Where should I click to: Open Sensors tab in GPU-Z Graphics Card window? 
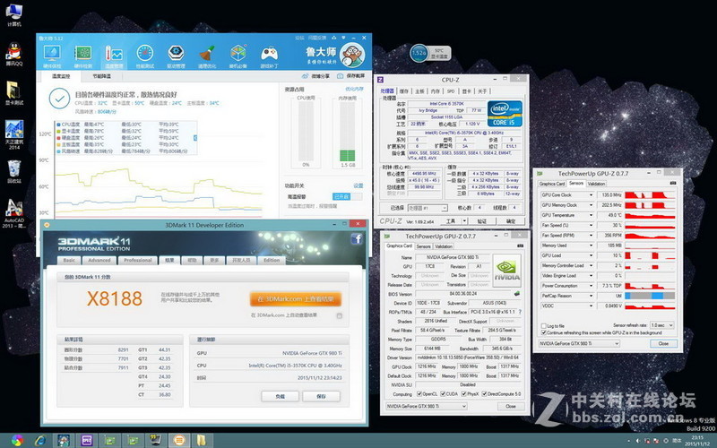(x=423, y=246)
